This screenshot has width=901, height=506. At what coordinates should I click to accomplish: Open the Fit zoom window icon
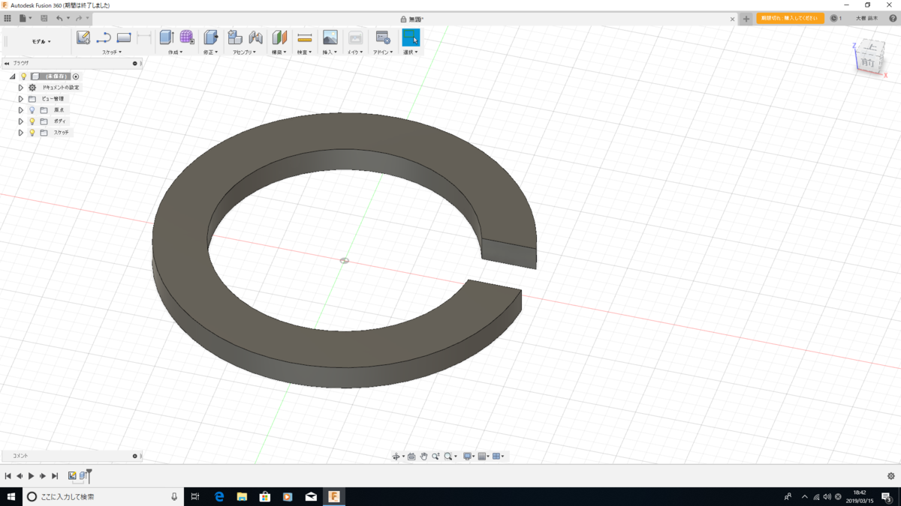448,457
